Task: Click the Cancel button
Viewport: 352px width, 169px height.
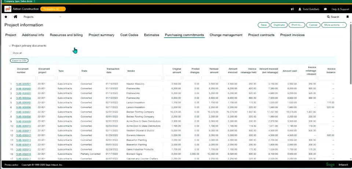Action: [313, 25]
